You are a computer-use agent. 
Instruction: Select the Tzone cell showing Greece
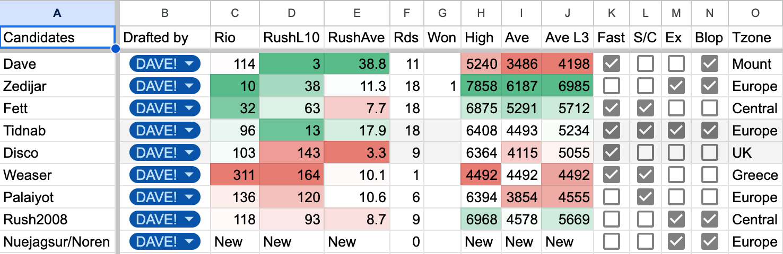tap(755, 175)
